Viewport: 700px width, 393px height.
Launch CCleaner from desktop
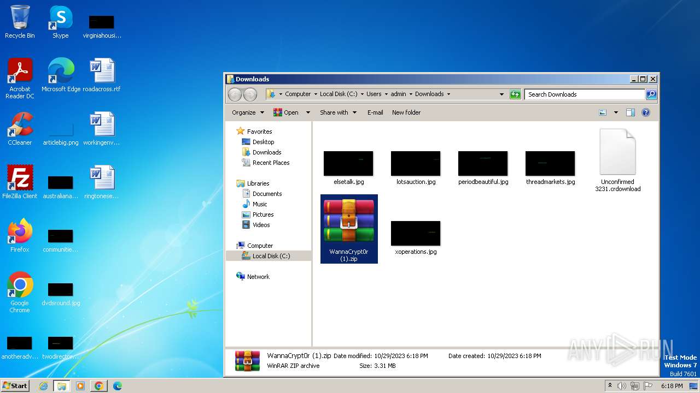(x=20, y=128)
